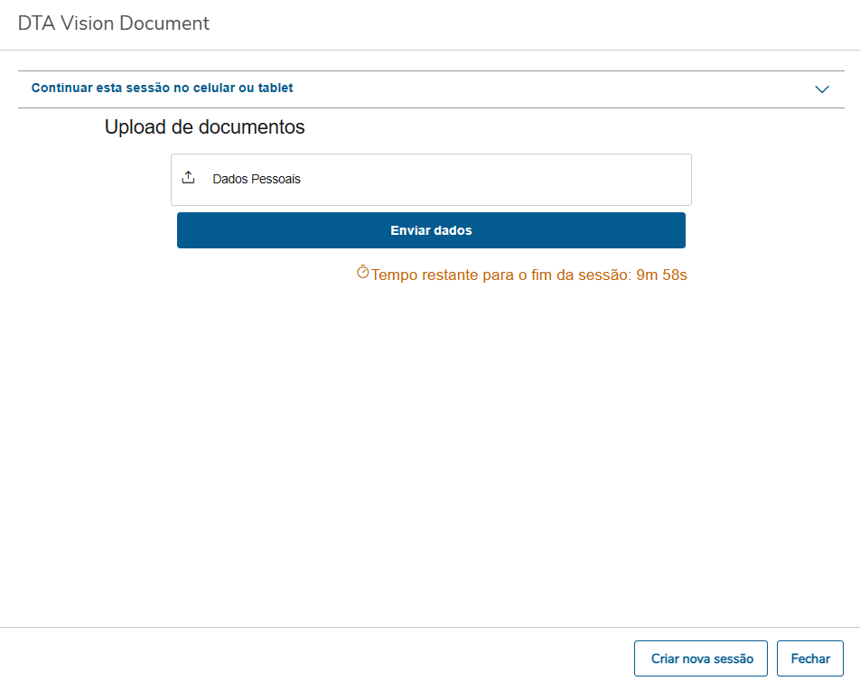860x700 pixels.
Task: Click Criar nova sessão button
Action: pos(701,658)
